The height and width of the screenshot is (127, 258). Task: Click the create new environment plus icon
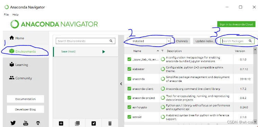[x=61, y=123]
